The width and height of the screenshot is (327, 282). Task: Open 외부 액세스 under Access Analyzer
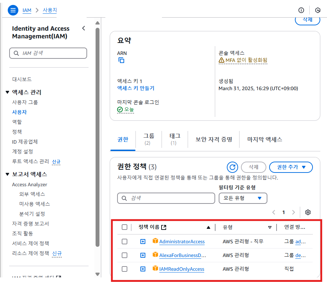tap(32, 194)
